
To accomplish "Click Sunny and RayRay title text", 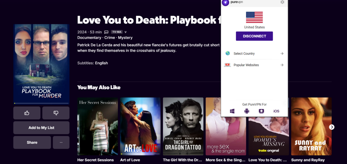I will [308, 160].
